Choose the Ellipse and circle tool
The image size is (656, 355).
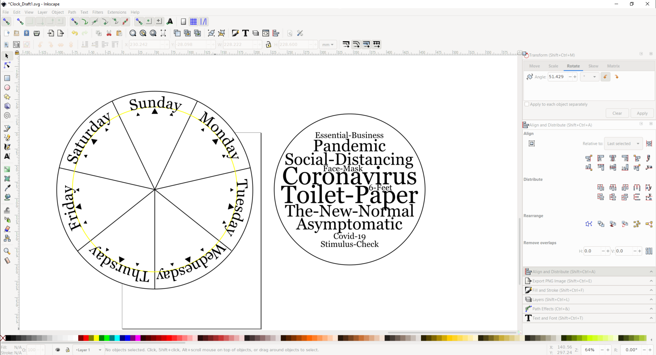(7, 87)
